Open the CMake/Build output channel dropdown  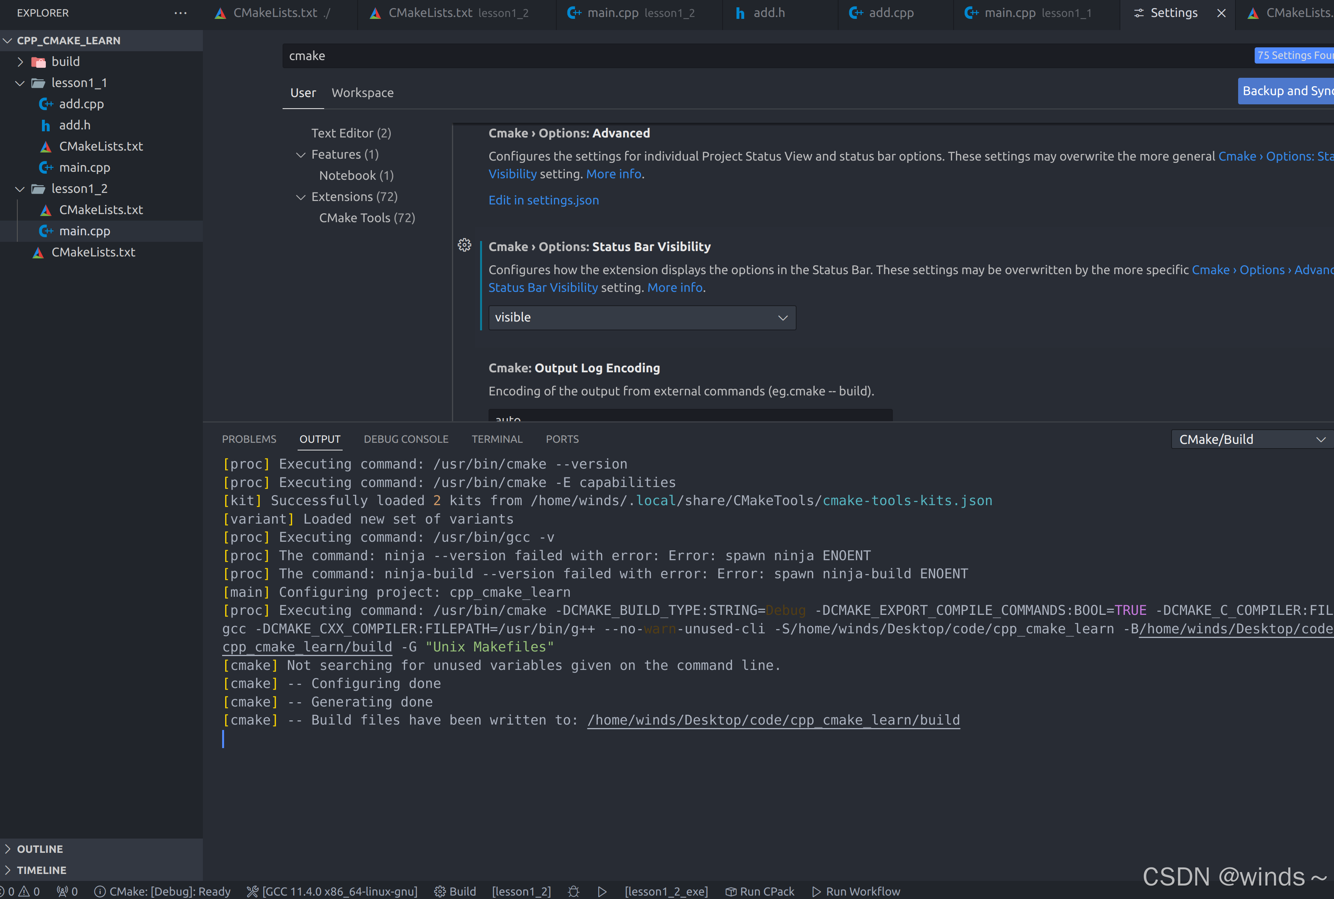click(1253, 439)
